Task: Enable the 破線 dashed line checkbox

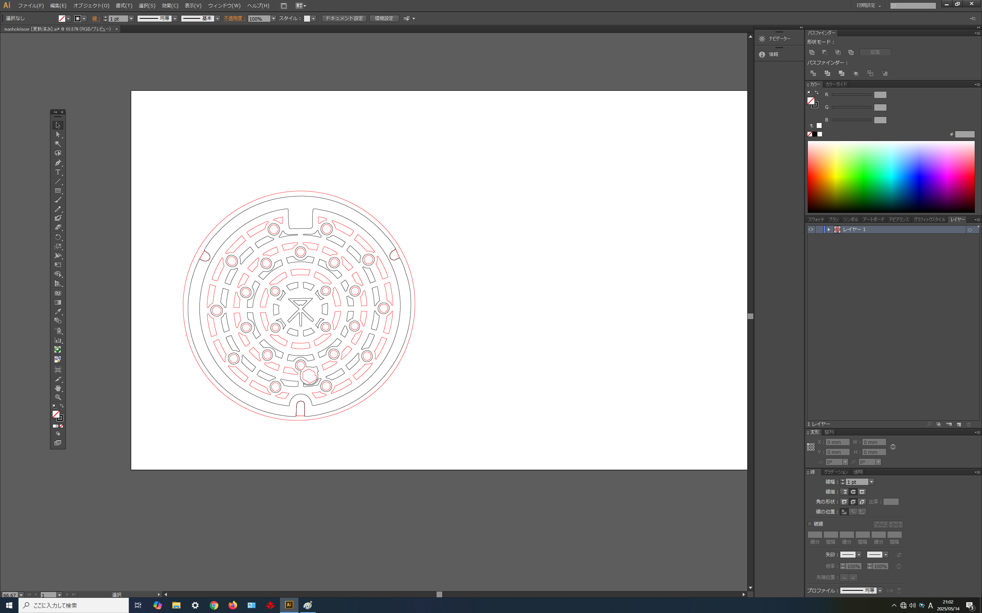Action: click(x=810, y=524)
